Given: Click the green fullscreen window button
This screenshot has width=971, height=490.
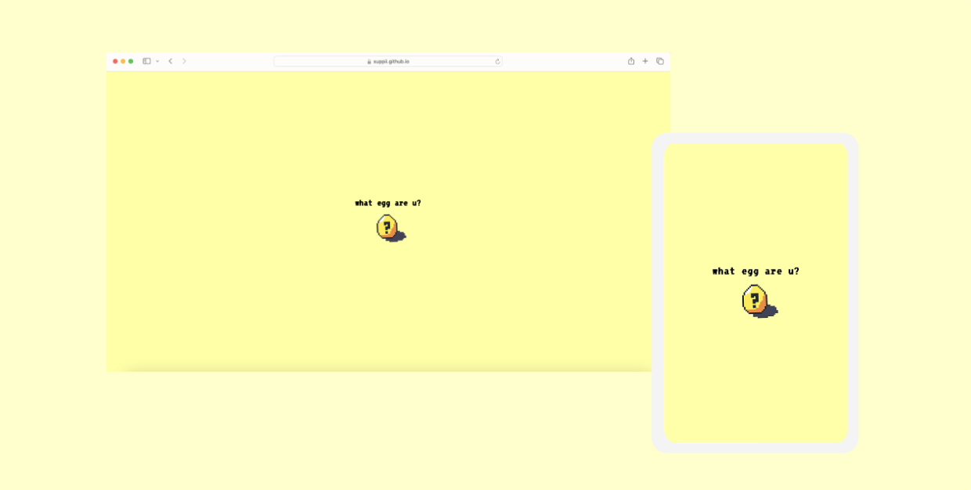Looking at the screenshot, I should tap(131, 61).
